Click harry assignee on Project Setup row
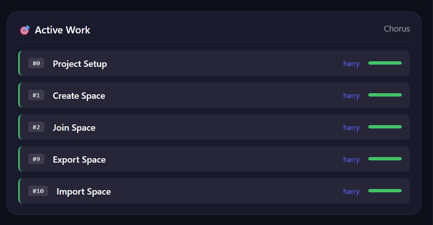433x225 pixels. point(351,64)
